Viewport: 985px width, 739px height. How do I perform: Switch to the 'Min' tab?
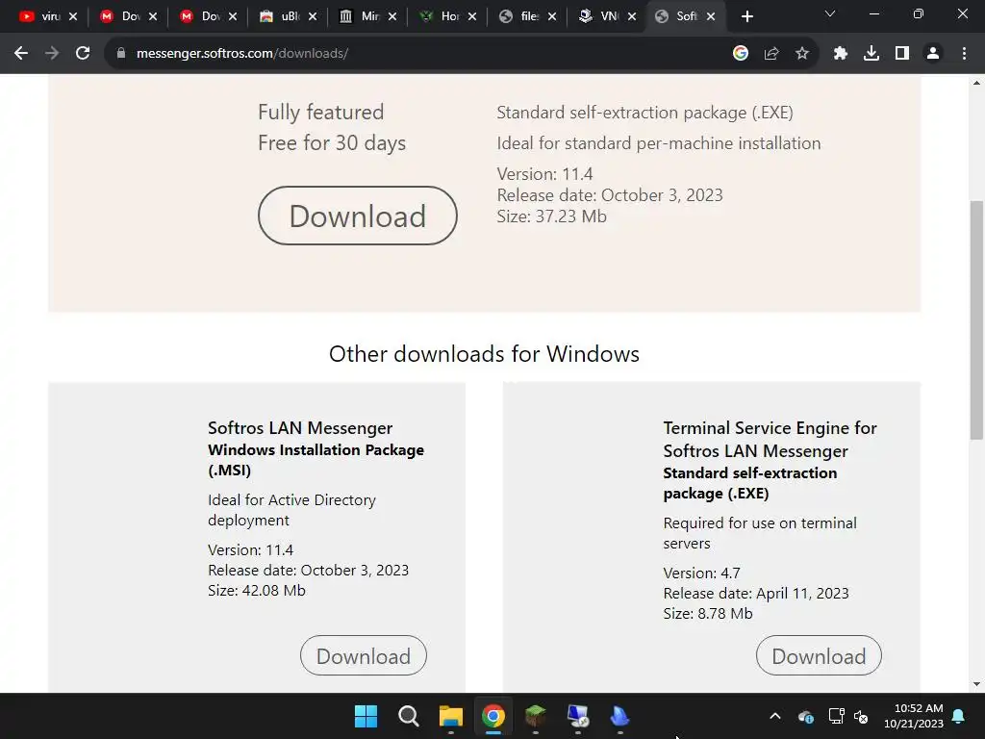366,16
